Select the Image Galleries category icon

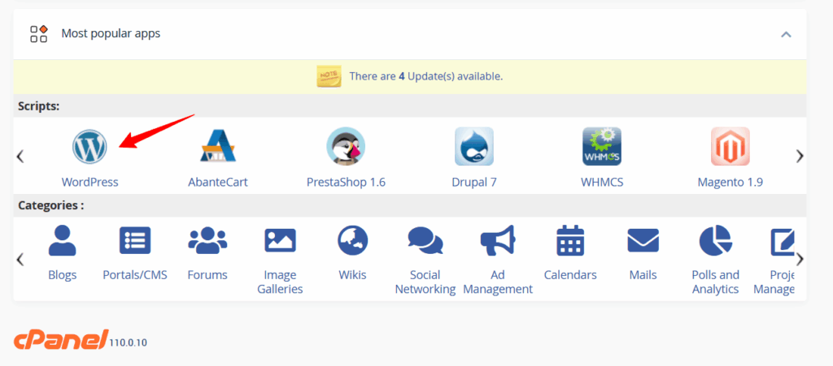(x=280, y=241)
